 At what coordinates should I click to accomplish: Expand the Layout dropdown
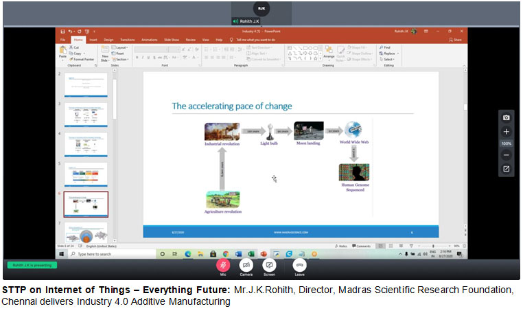[121, 47]
